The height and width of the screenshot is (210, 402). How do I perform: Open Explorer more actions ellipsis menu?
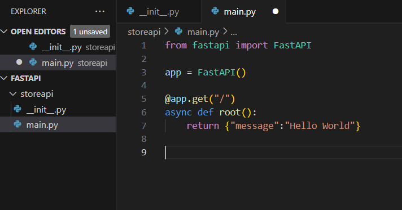point(100,11)
